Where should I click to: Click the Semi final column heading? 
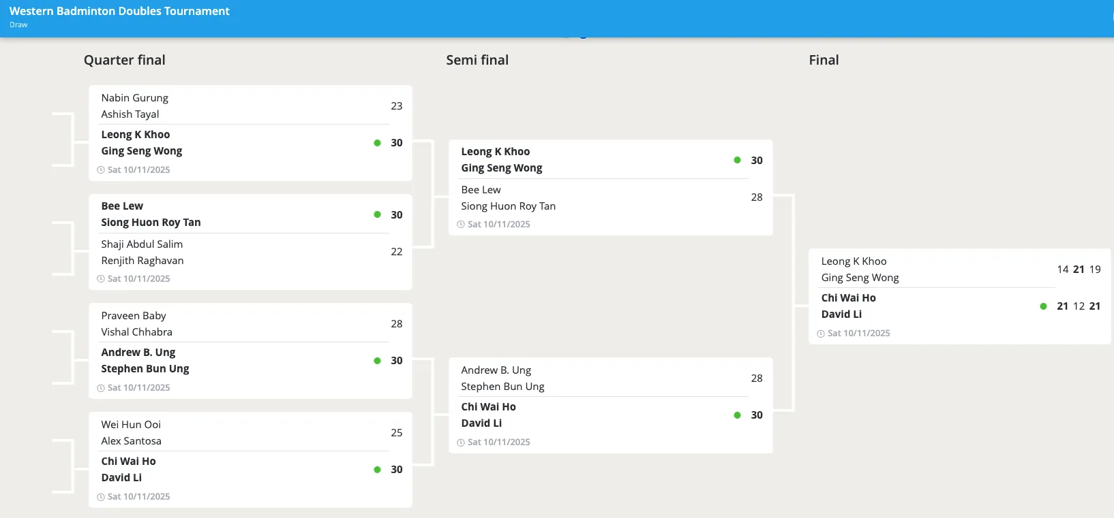pos(477,60)
